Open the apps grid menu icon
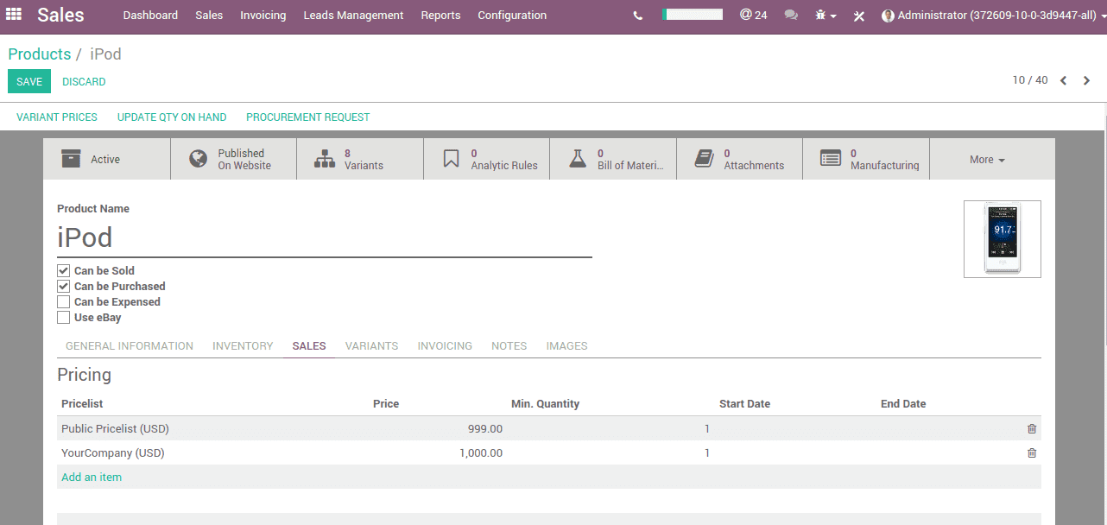The image size is (1107, 525). 14,15
